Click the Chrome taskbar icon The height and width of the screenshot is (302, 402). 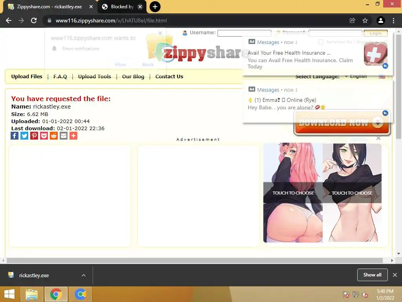click(56, 294)
